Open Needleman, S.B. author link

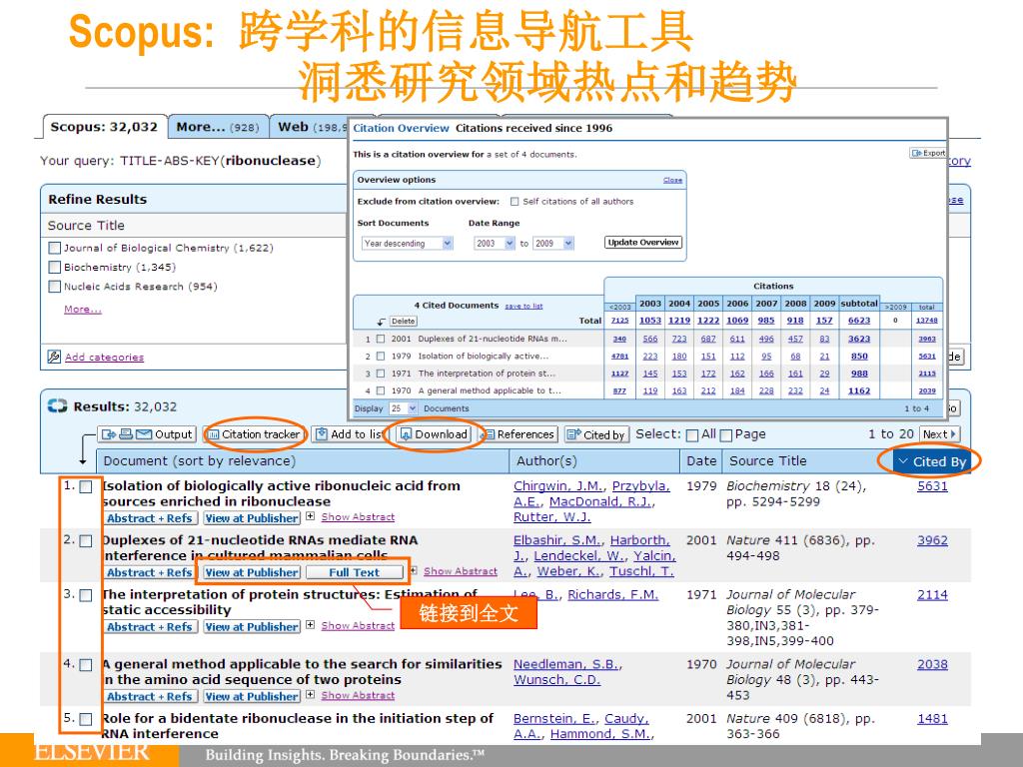pyautogui.click(x=566, y=664)
